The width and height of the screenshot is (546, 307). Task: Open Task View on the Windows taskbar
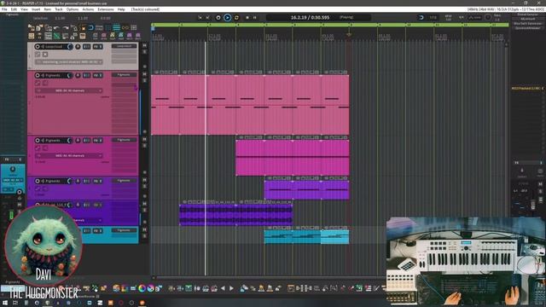coord(15,303)
